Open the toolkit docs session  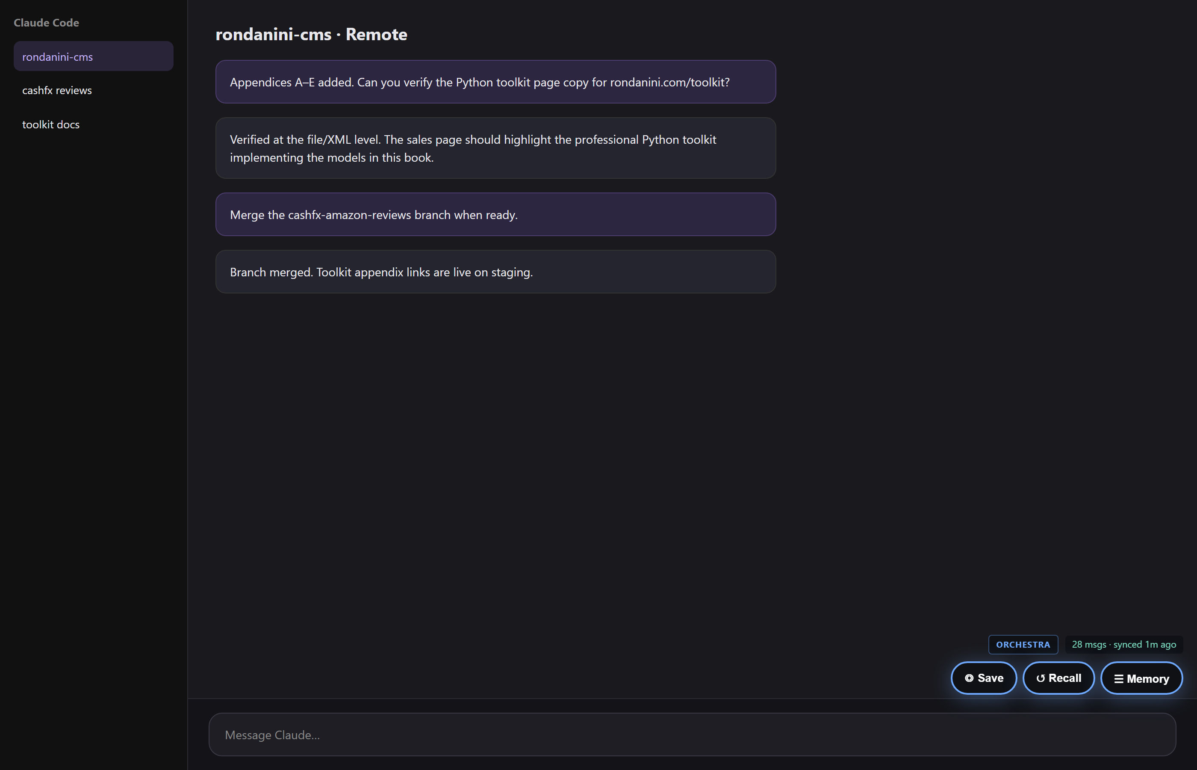(x=94, y=124)
